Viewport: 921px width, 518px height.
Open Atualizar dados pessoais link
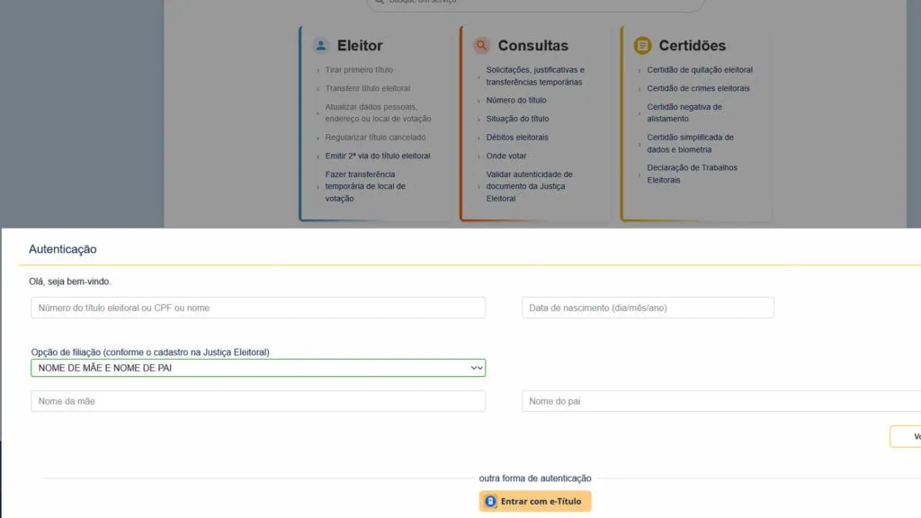coord(378,112)
